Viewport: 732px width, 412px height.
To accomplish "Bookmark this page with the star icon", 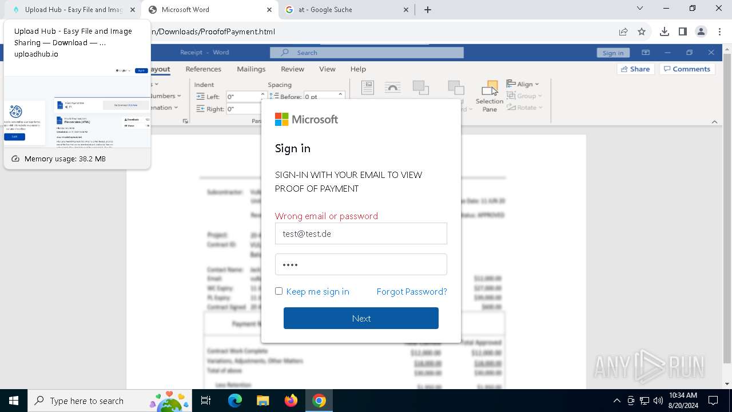I will click(x=642, y=31).
